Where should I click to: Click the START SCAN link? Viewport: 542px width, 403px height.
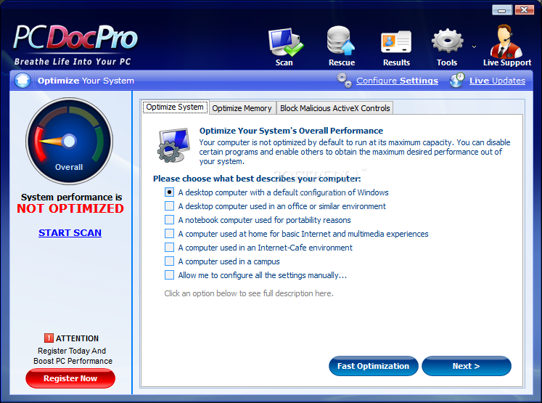pos(70,233)
